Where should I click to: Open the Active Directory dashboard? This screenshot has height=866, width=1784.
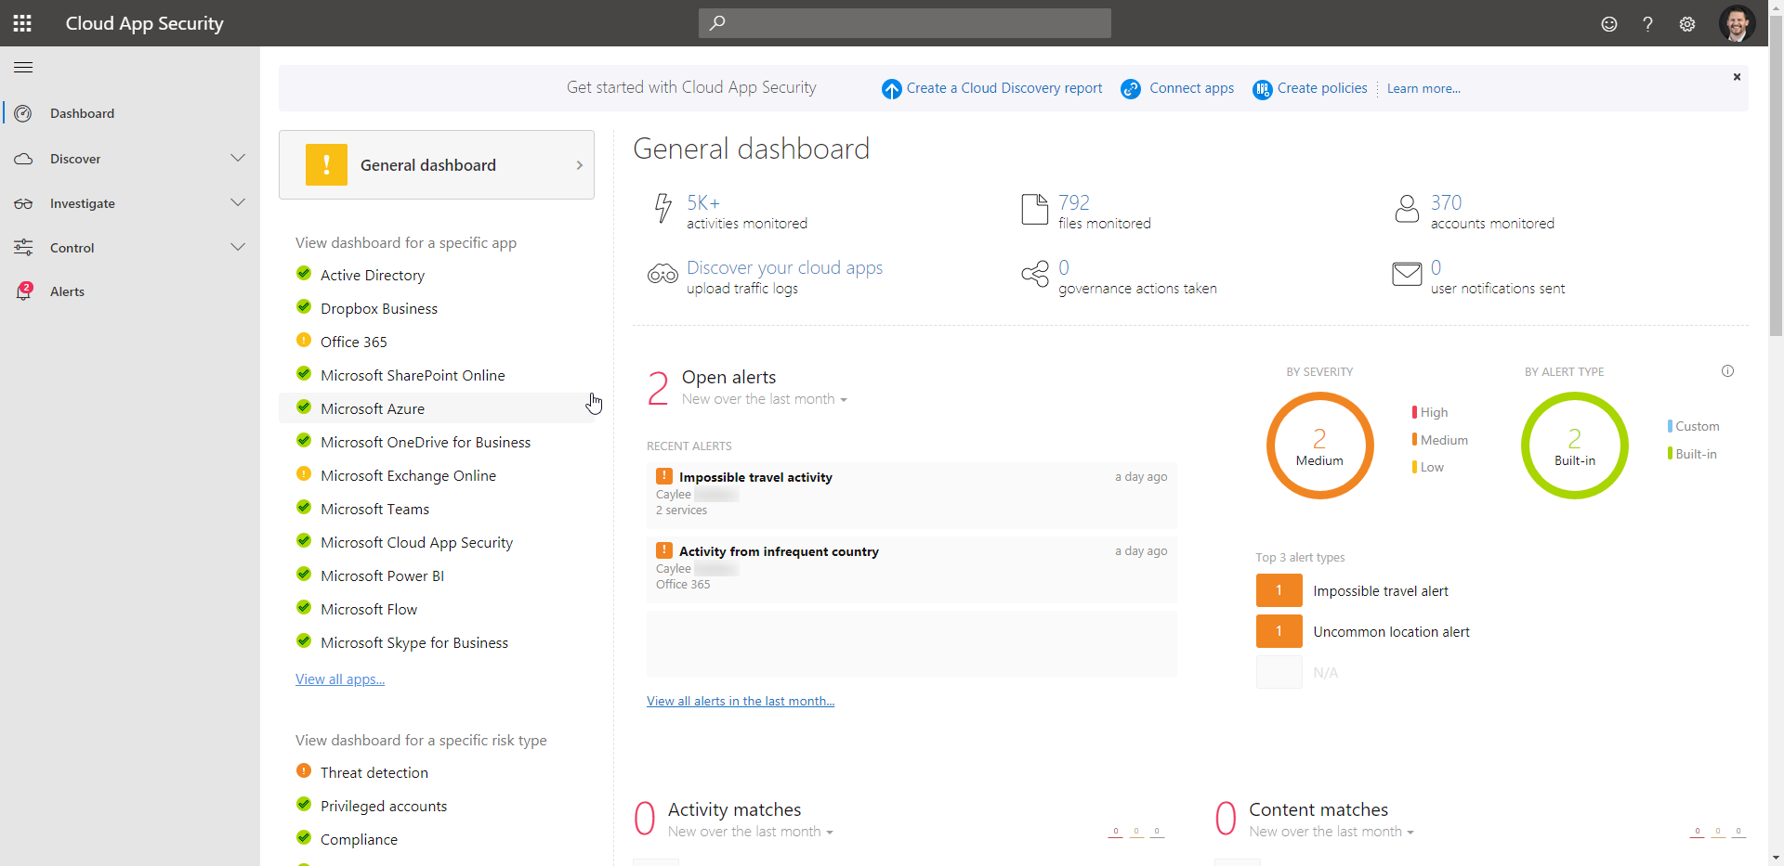click(x=373, y=275)
